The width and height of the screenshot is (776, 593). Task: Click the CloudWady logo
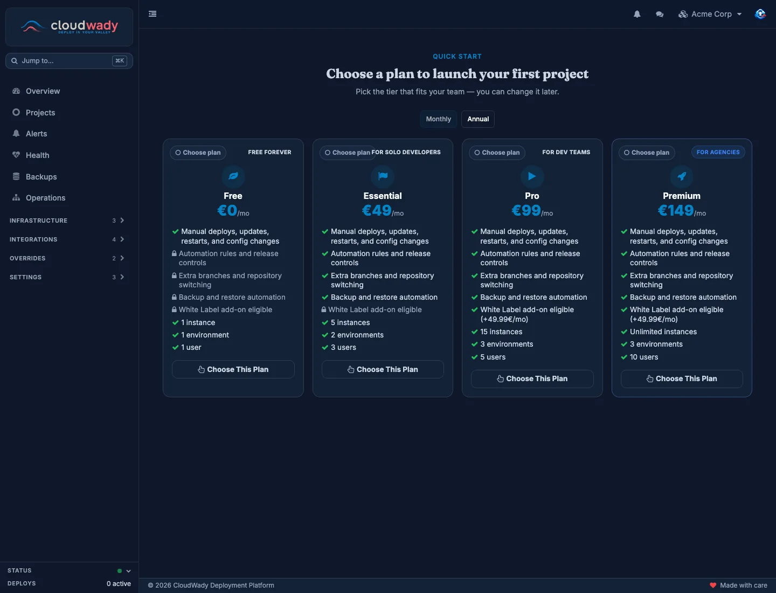click(69, 26)
